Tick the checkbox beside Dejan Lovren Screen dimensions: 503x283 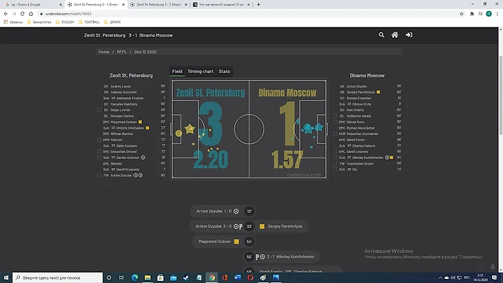[x=99, y=110]
